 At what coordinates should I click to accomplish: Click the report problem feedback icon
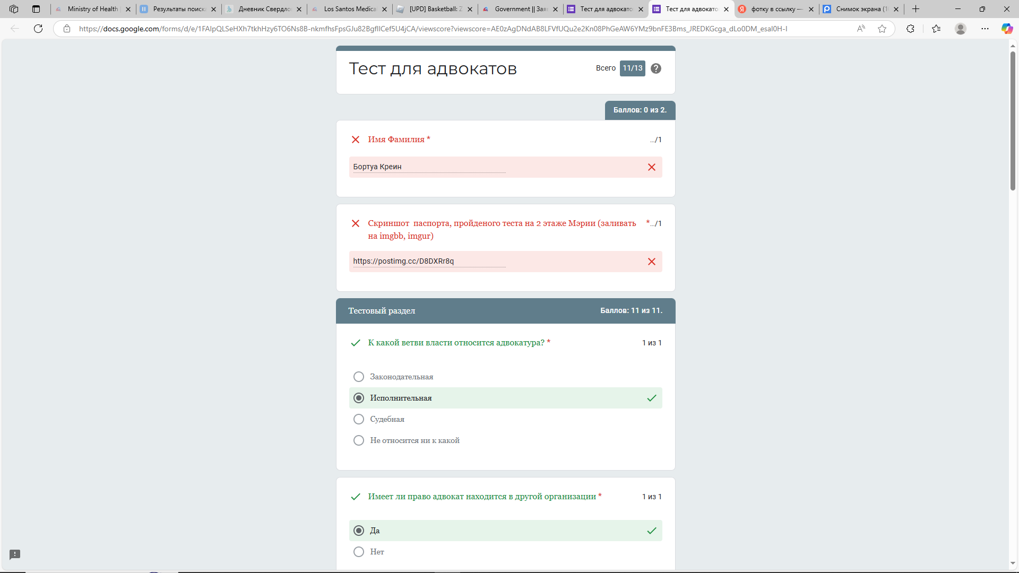[15, 554]
